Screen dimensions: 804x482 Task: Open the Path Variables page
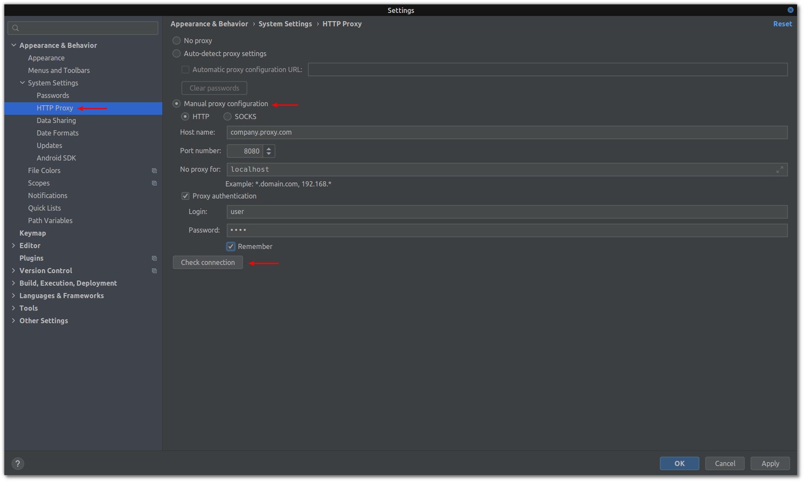pos(50,221)
